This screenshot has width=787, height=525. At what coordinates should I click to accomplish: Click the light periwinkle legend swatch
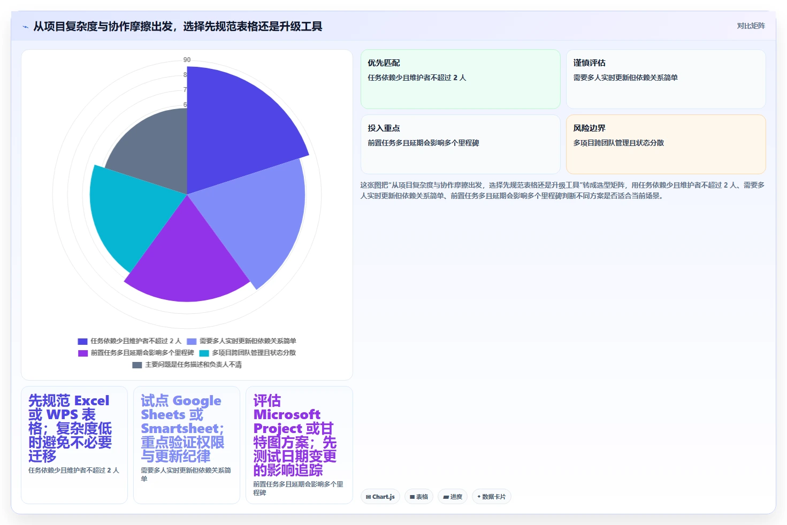point(192,341)
